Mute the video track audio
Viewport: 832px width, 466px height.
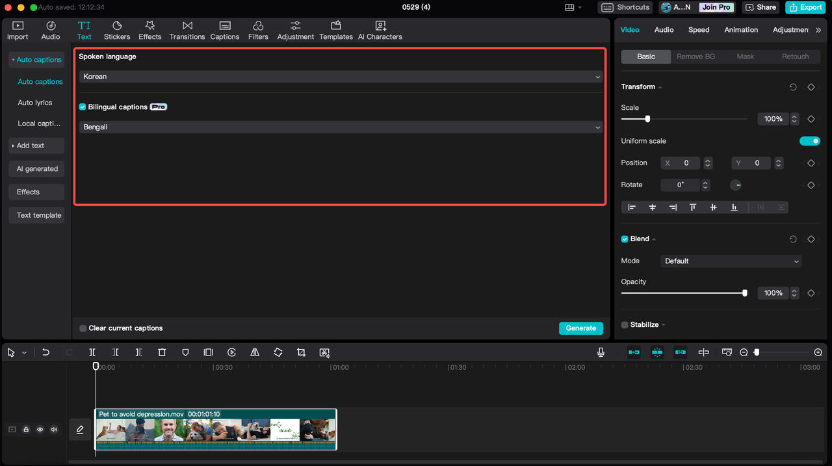54,430
